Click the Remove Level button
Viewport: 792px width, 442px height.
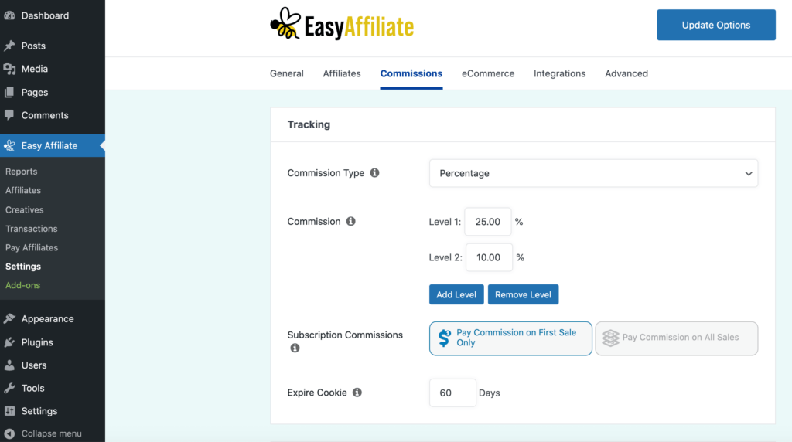point(524,294)
